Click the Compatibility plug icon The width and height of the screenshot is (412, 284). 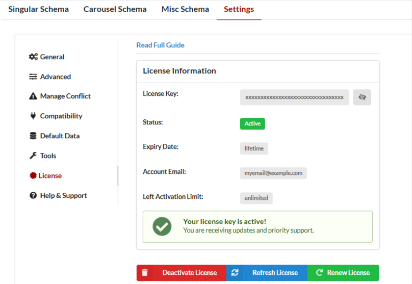[x=33, y=116]
